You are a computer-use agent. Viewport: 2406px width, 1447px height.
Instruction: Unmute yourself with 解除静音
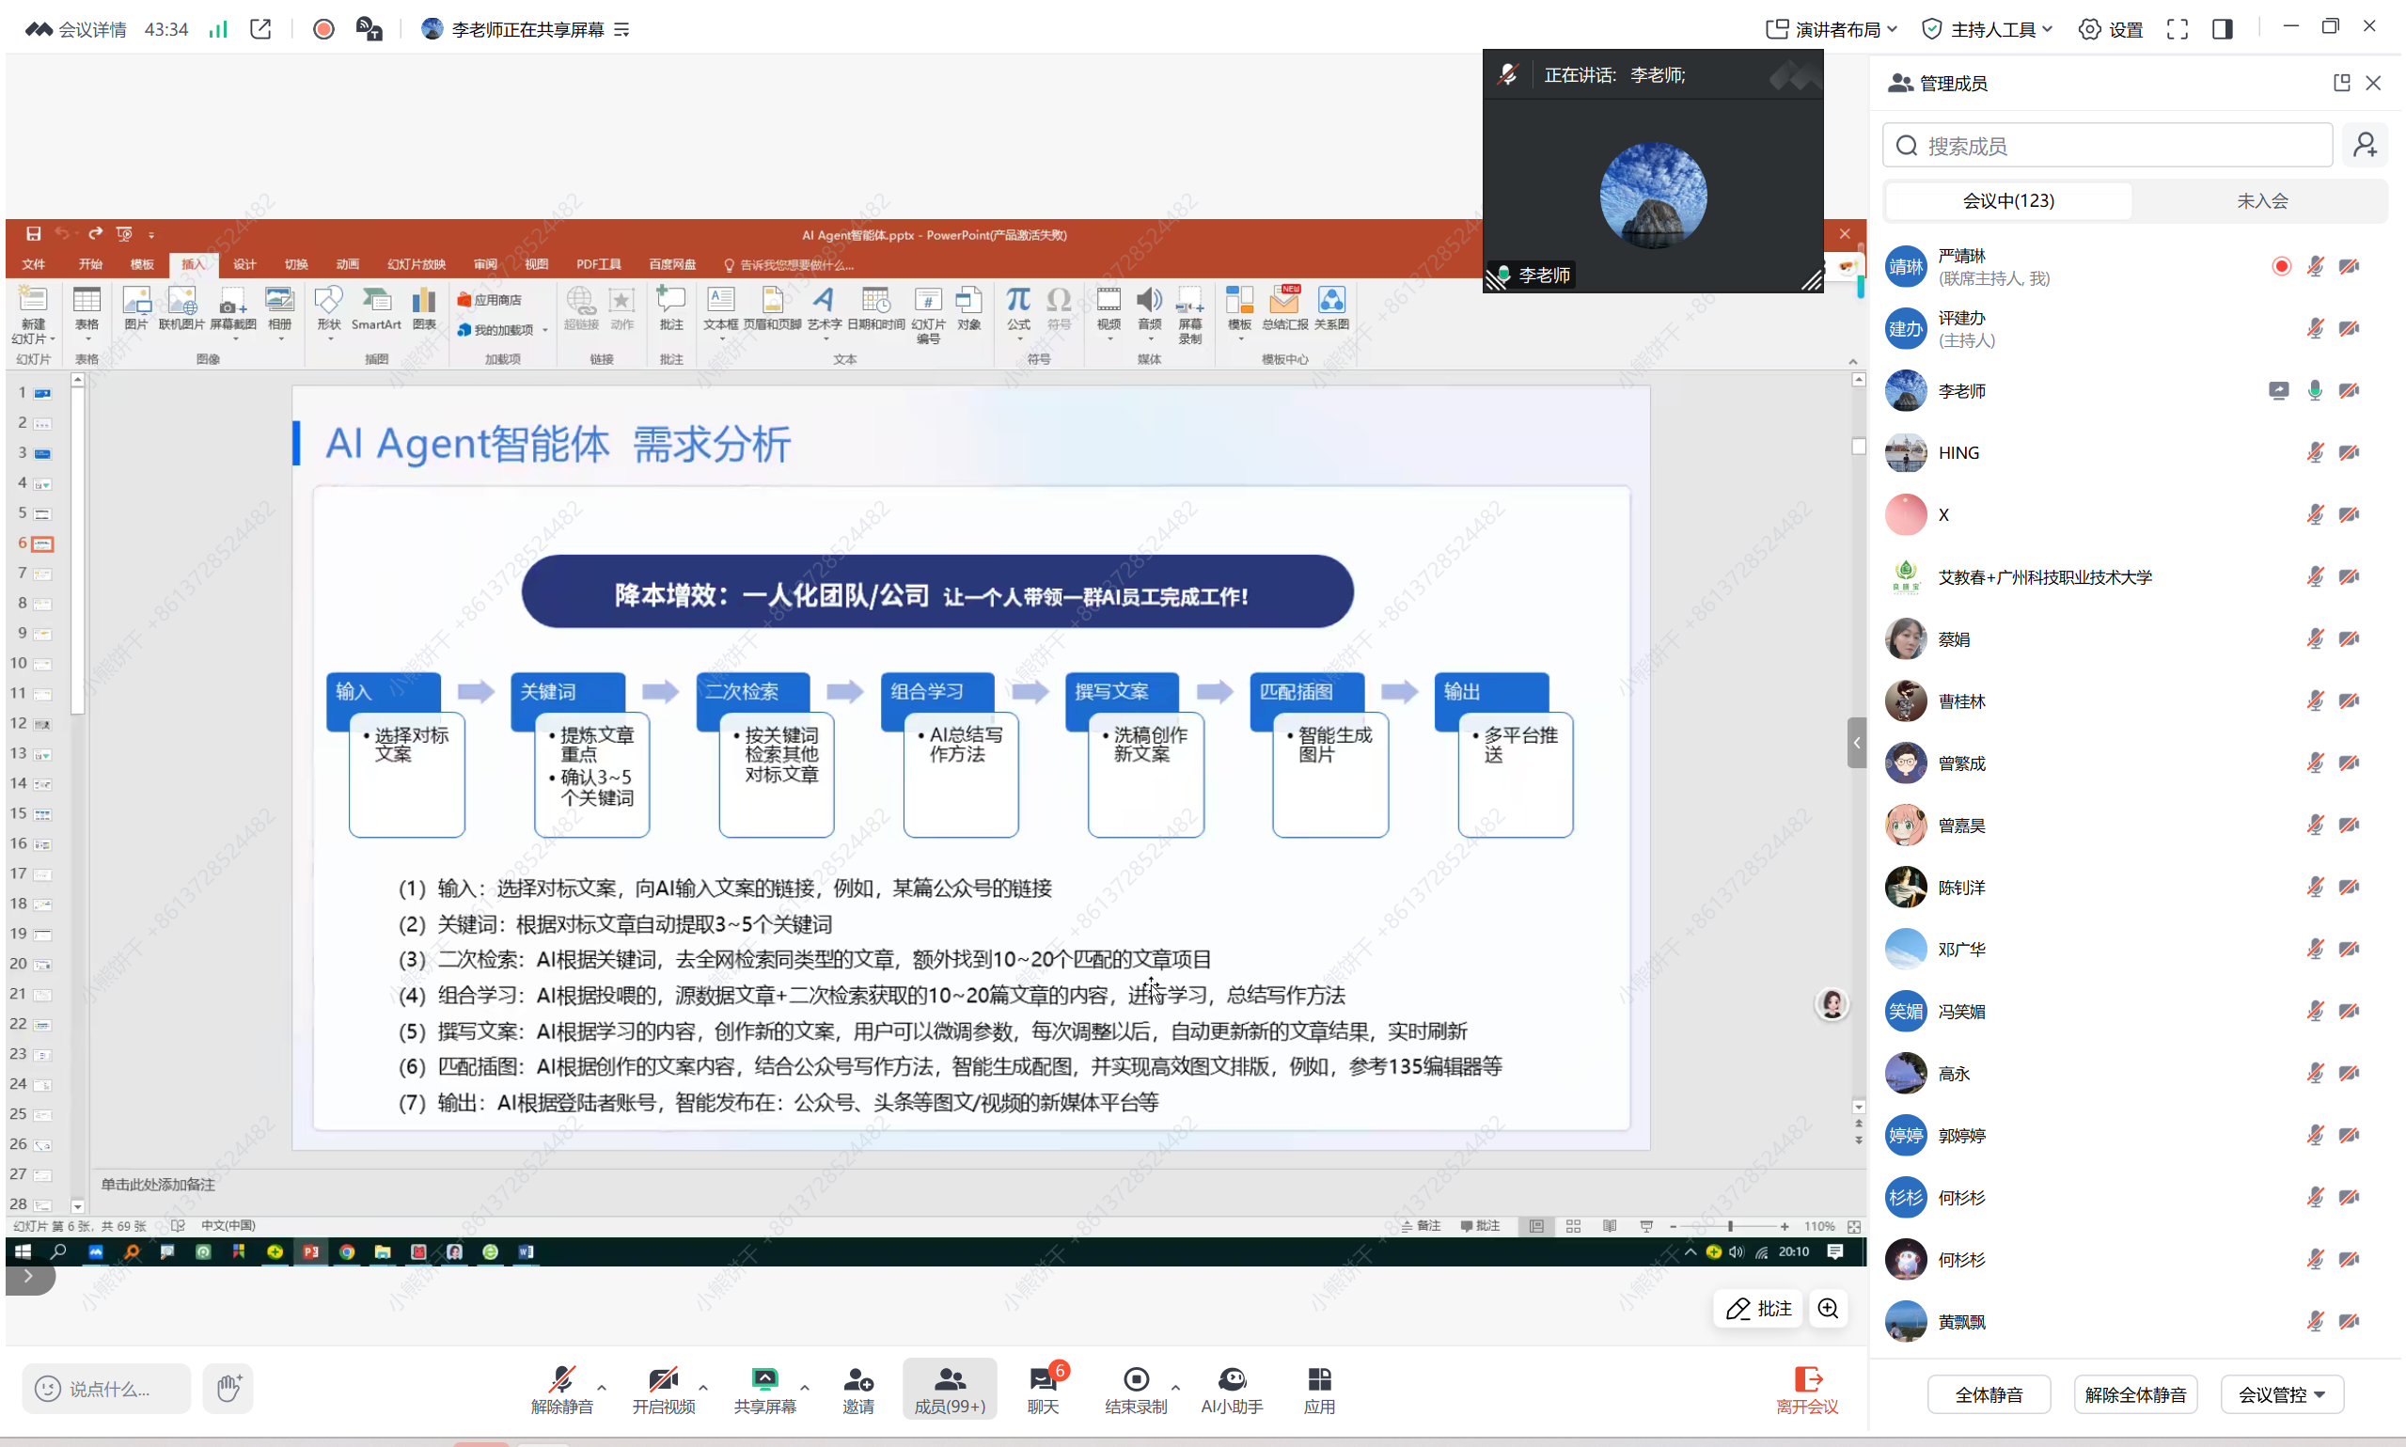[563, 1389]
